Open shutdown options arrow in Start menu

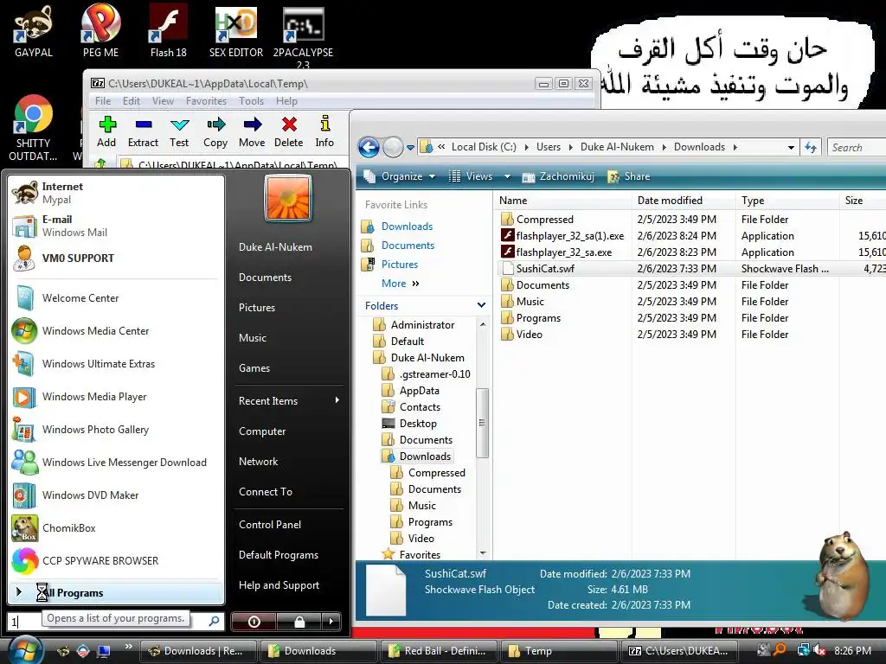(331, 622)
